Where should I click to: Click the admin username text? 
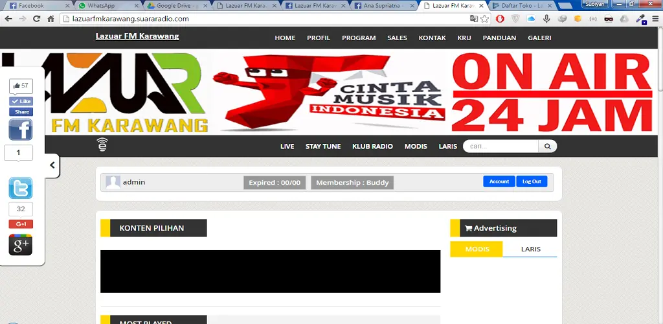[x=134, y=182]
